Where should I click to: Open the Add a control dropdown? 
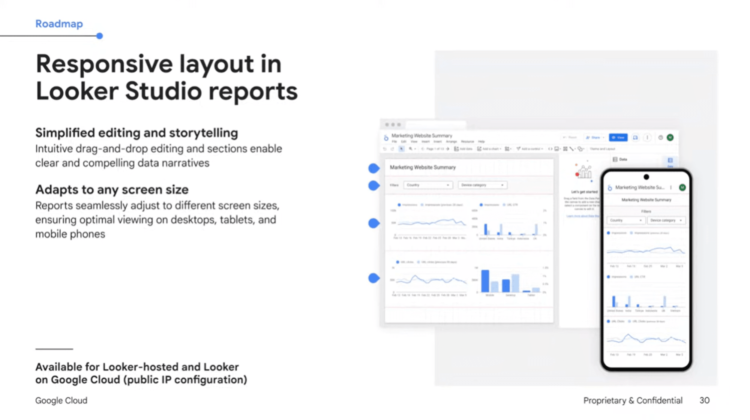point(529,149)
